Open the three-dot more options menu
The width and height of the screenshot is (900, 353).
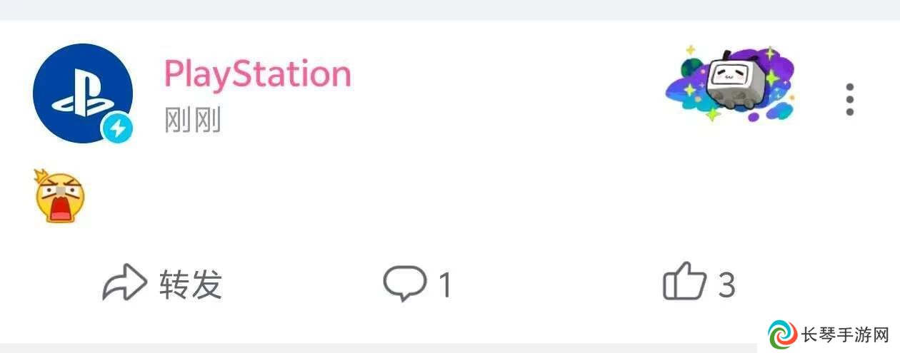click(849, 99)
